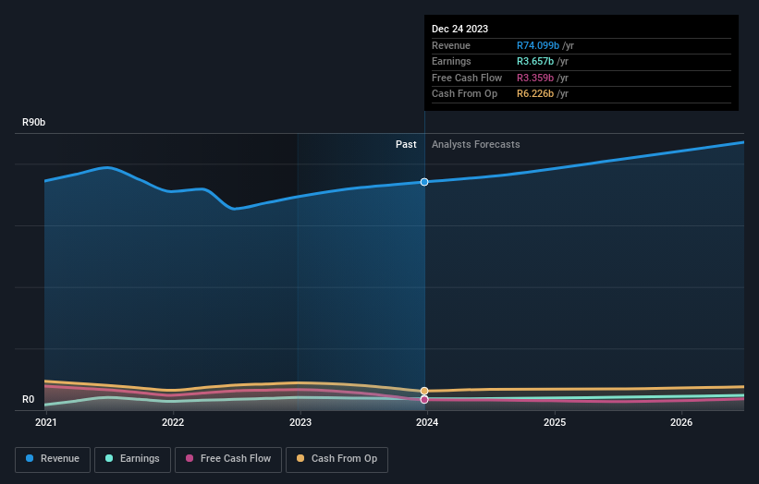Image resolution: width=759 pixels, height=484 pixels.
Task: Click the 2025 x-axis label
Action: pos(555,422)
